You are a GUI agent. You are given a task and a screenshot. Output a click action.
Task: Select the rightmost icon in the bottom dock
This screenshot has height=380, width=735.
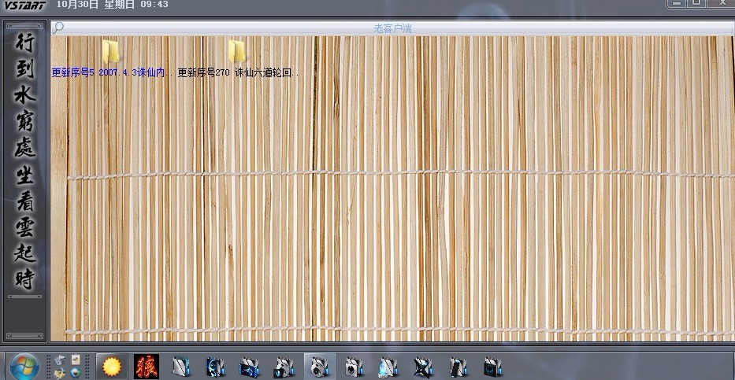[x=493, y=367]
